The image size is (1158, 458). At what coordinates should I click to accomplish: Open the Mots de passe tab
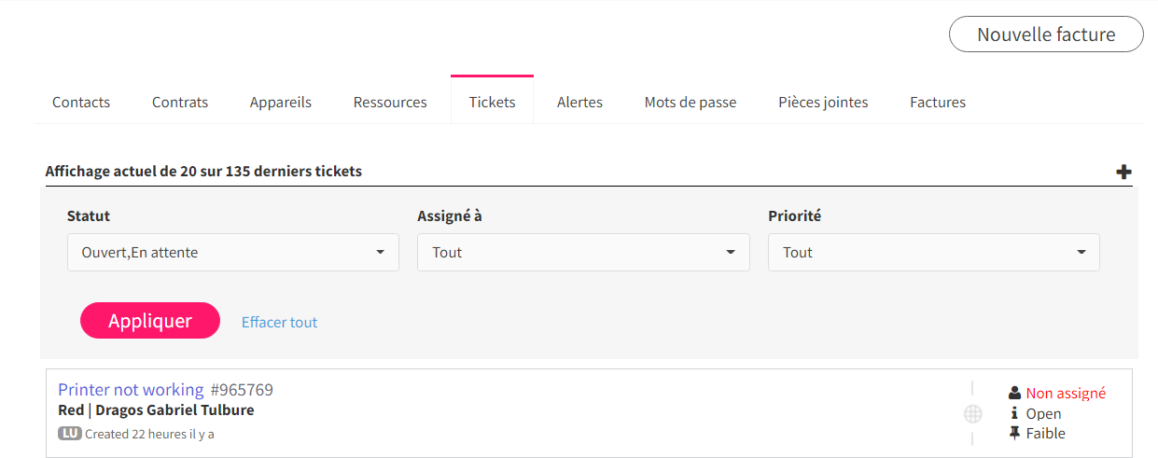point(691,102)
